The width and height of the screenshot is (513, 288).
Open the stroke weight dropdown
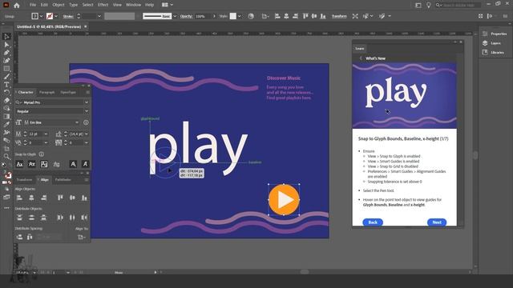(x=99, y=16)
